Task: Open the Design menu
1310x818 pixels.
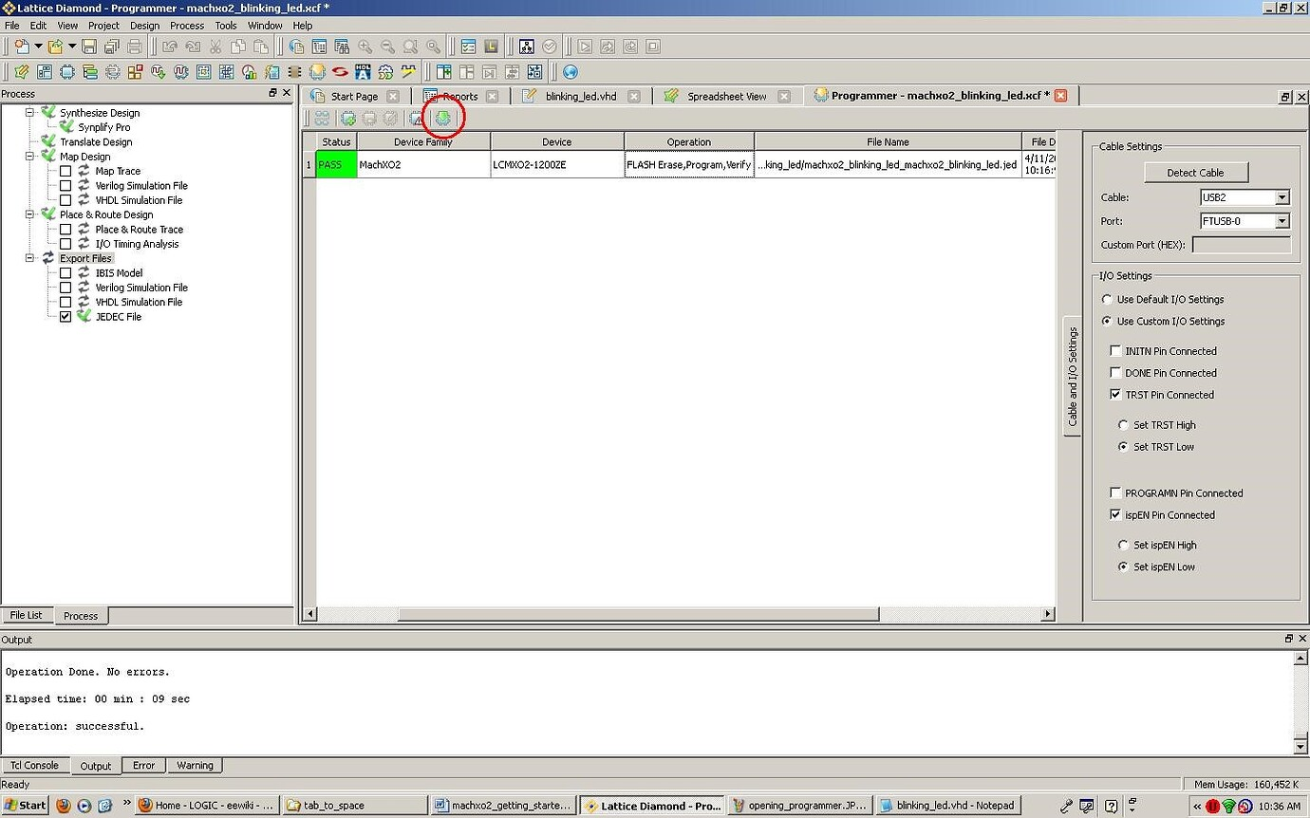Action: (144, 26)
